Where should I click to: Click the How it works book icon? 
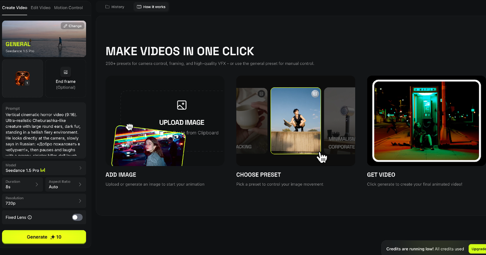click(139, 7)
